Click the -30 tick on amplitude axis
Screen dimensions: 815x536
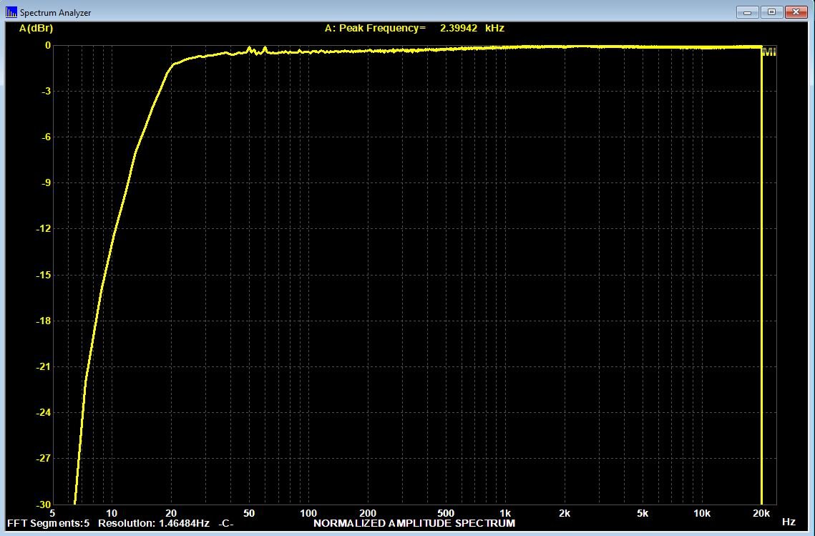(44, 505)
